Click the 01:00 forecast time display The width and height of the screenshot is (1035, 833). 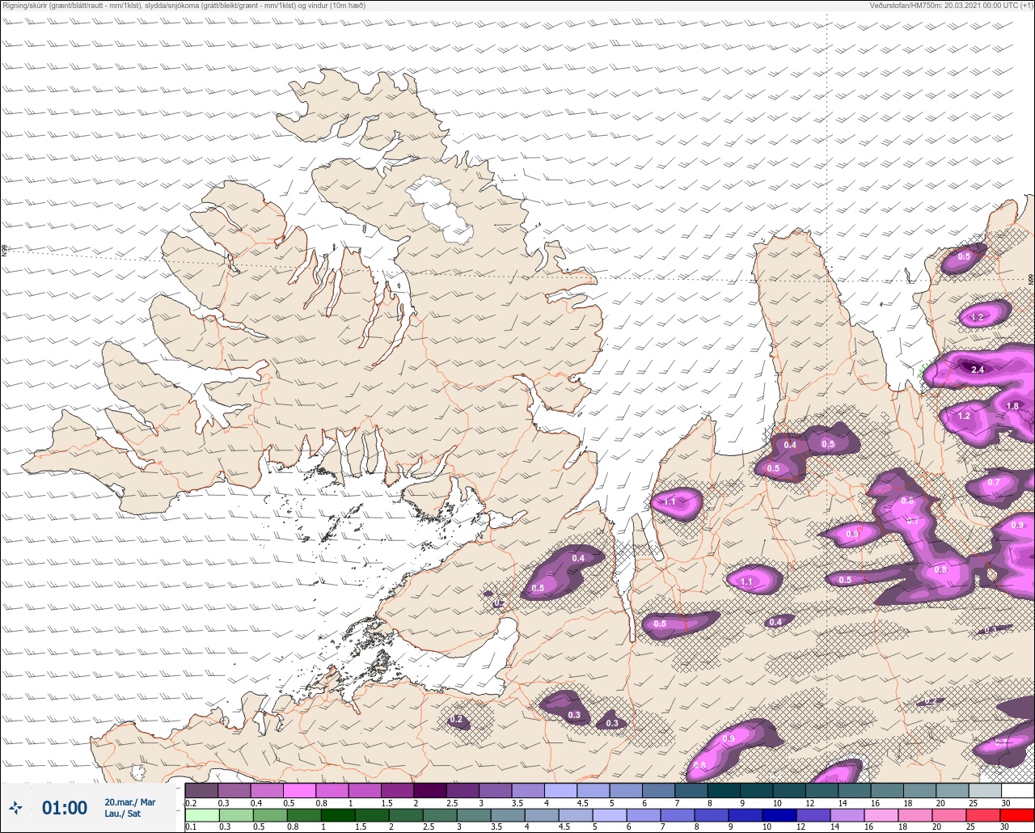(x=65, y=808)
